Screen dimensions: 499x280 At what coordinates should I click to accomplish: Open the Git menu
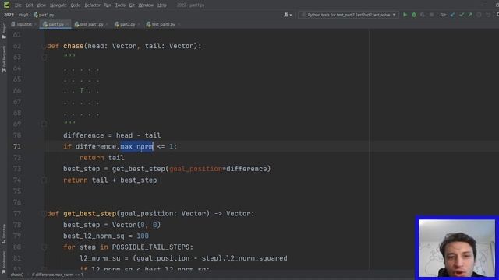pos(132,5)
